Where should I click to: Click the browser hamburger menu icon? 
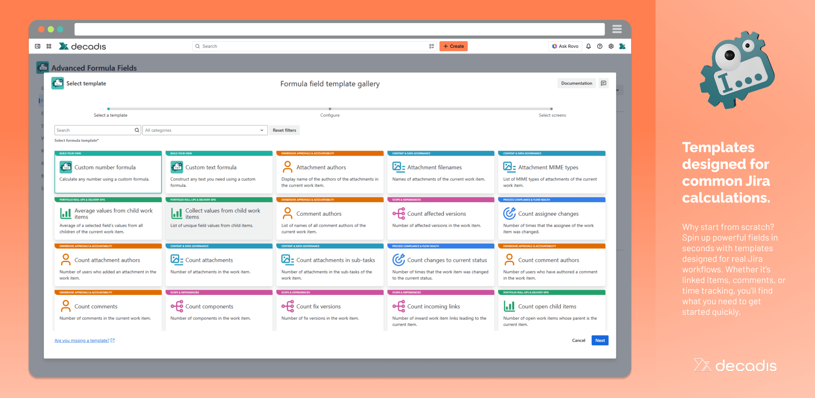pos(617,29)
